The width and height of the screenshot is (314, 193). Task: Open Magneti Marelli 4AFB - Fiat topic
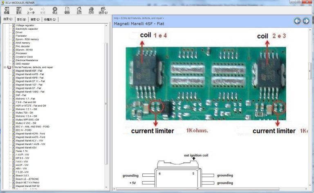click(30, 74)
